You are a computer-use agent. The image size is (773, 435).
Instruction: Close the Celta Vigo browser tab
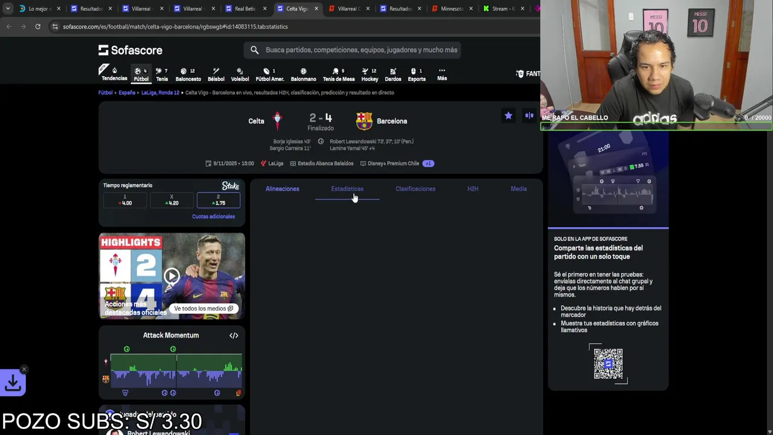[316, 8]
